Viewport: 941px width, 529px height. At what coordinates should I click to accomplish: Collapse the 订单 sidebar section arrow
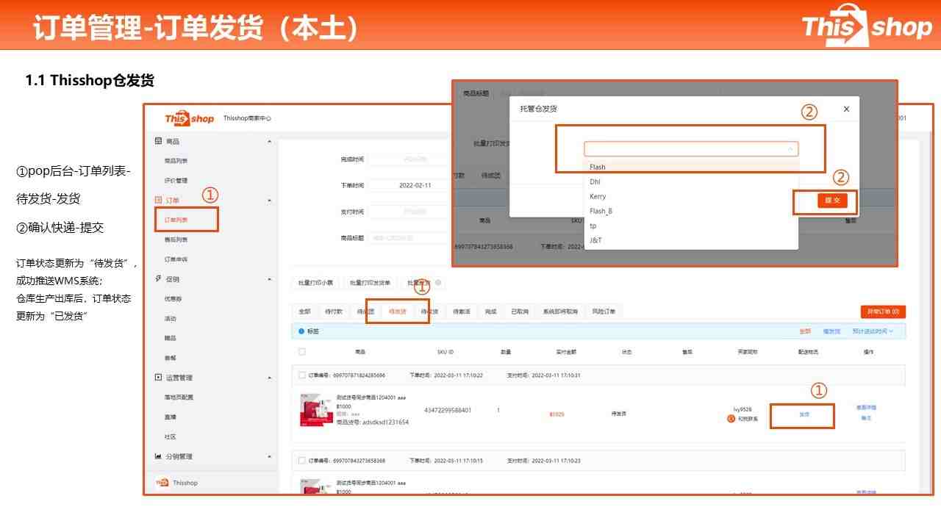[269, 200]
